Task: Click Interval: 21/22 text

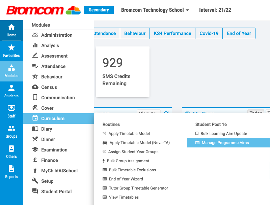Action: coord(215,10)
